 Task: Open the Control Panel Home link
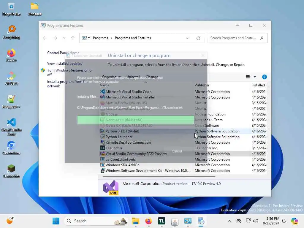point(63,53)
